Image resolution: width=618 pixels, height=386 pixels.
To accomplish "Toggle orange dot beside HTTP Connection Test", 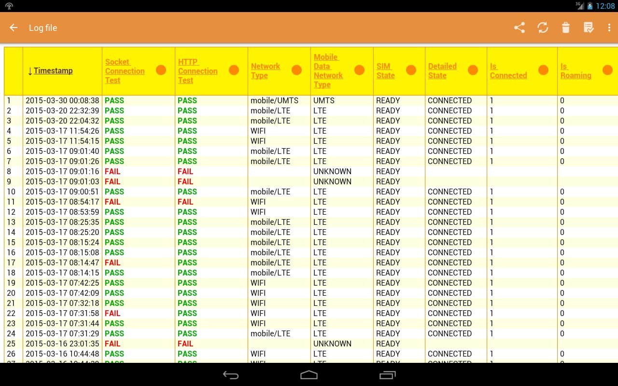I will [234, 70].
